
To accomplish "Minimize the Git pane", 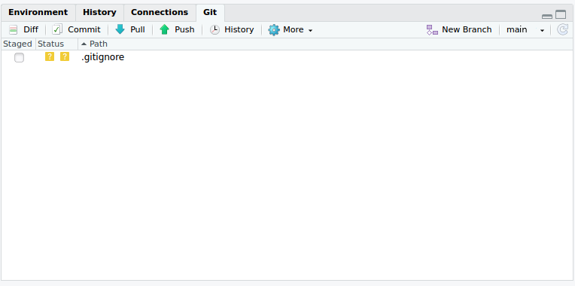I will coord(547,16).
